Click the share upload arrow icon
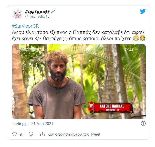155x147 pixels. 42,134
